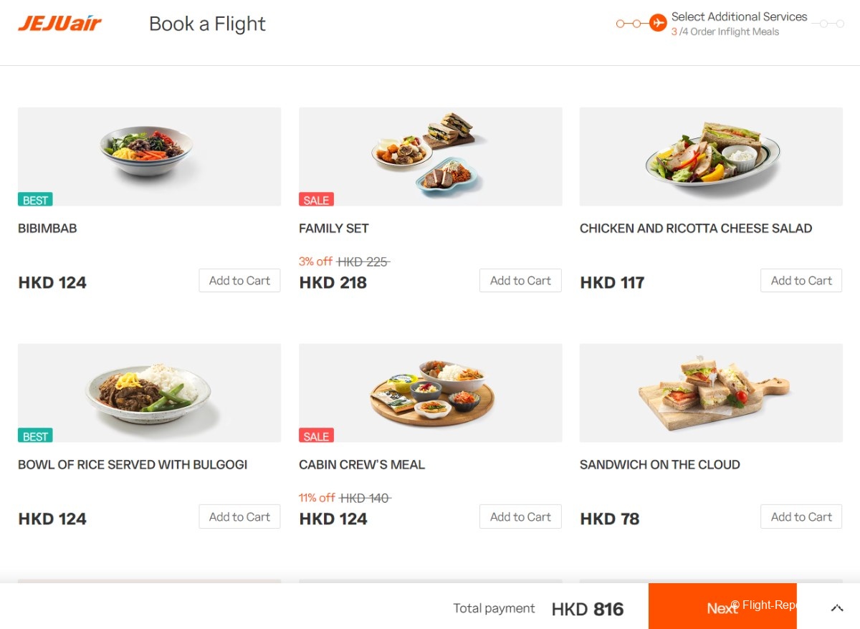
Task: Add Bowl of Rice with Bulgogi to cart
Action: 239,517
